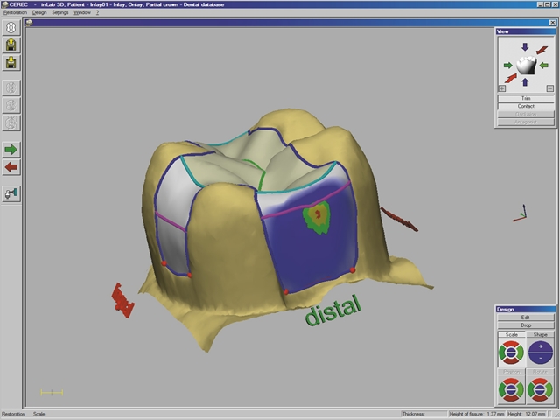
Task: Toggle the Trim view option
Action: tap(525, 98)
